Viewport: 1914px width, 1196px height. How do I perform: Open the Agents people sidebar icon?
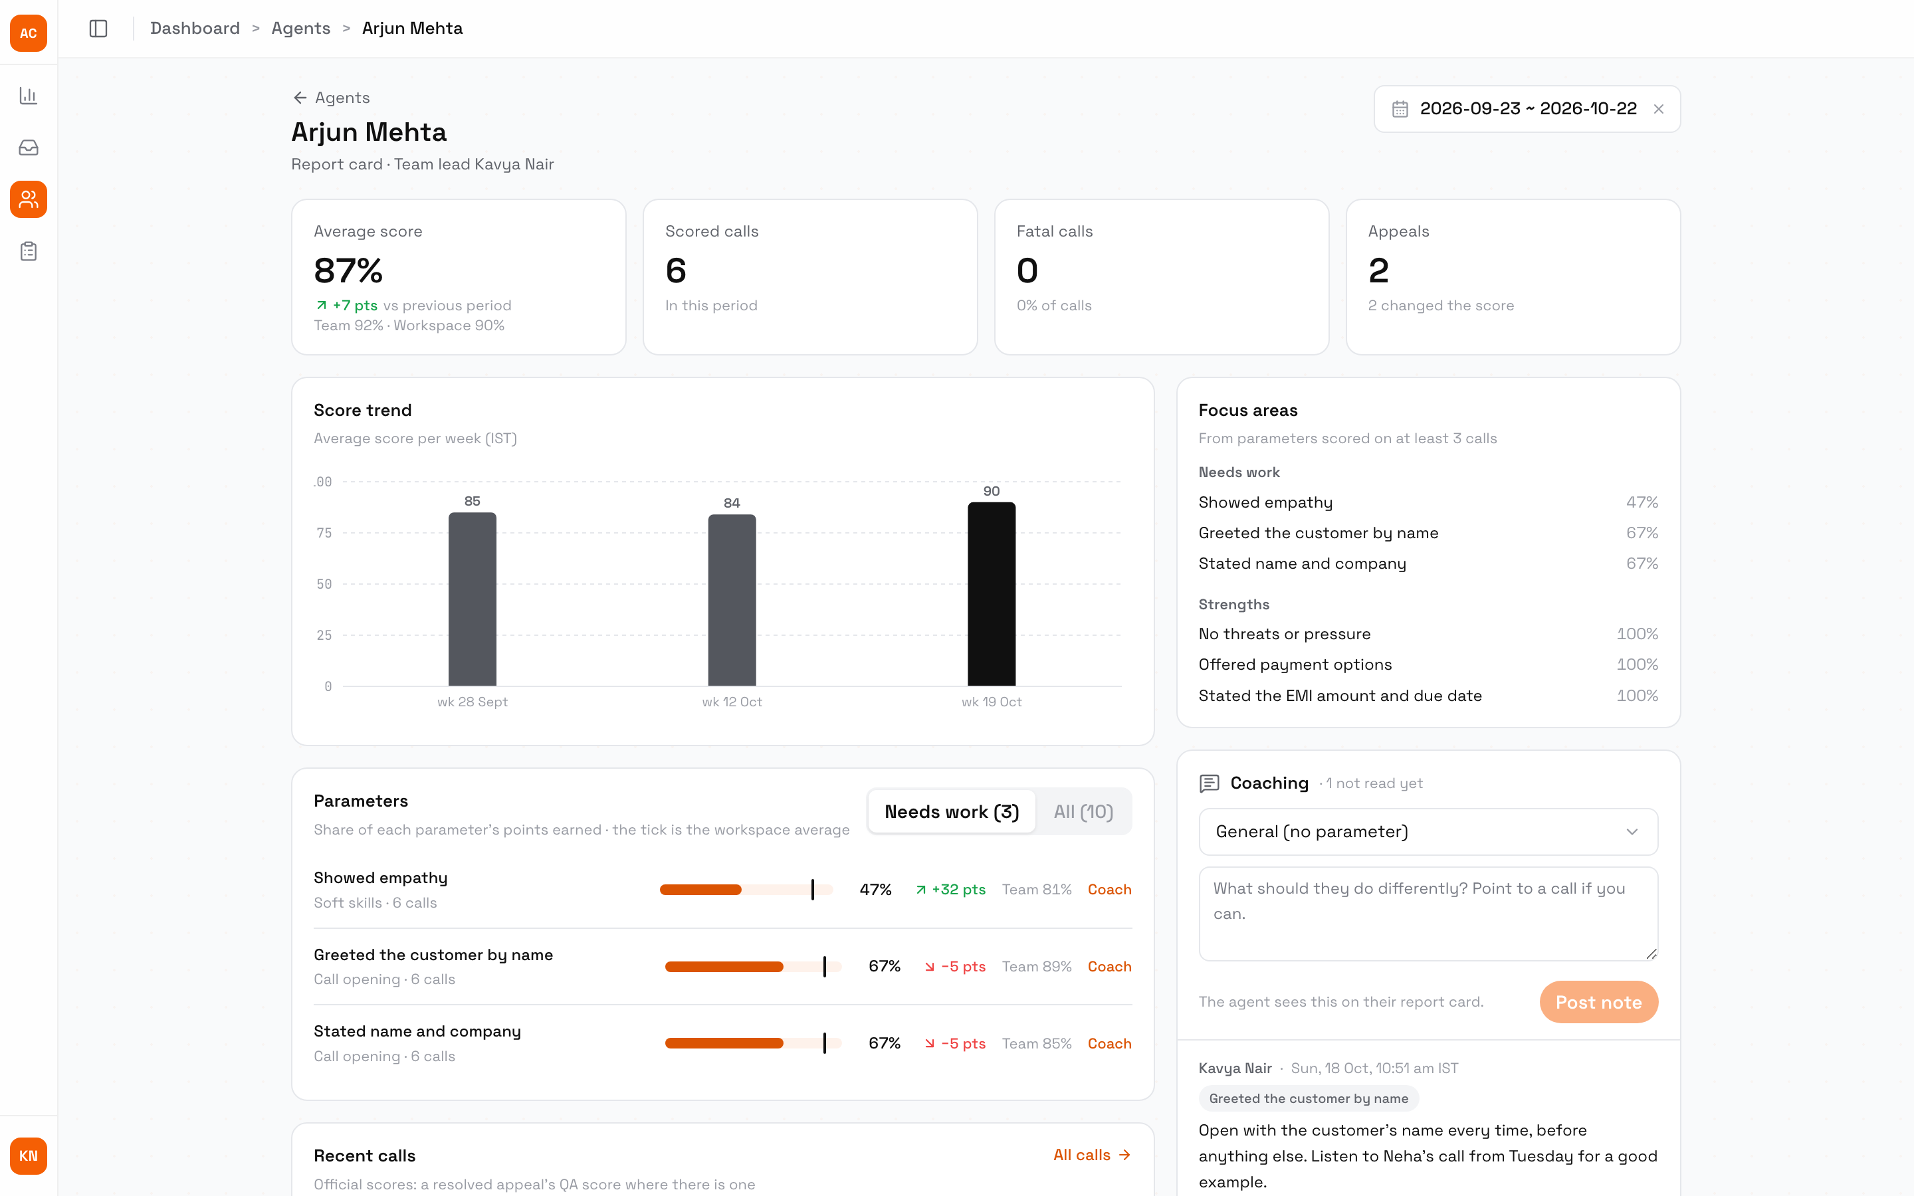click(29, 199)
